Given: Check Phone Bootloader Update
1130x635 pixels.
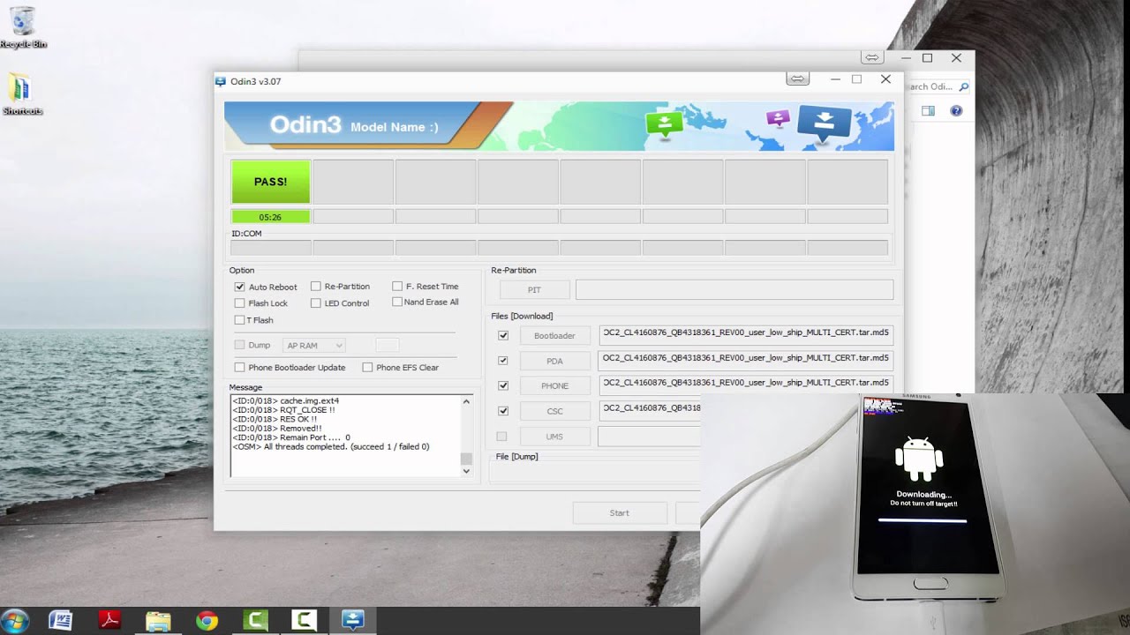Looking at the screenshot, I should pos(239,367).
